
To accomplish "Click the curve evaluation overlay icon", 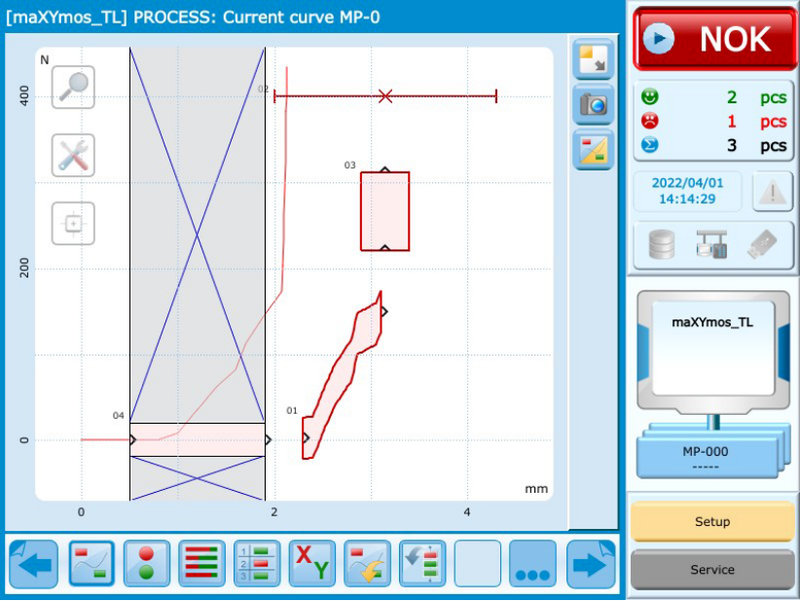I will [x=593, y=150].
